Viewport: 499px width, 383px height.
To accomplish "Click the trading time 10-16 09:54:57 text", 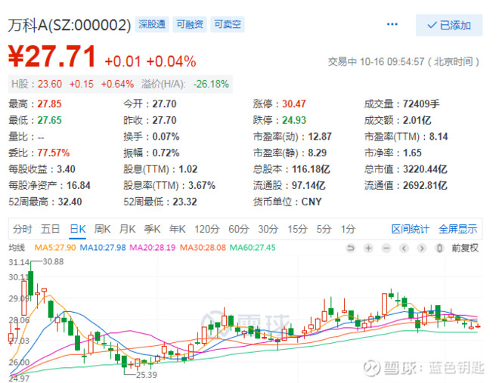I will point(392,62).
